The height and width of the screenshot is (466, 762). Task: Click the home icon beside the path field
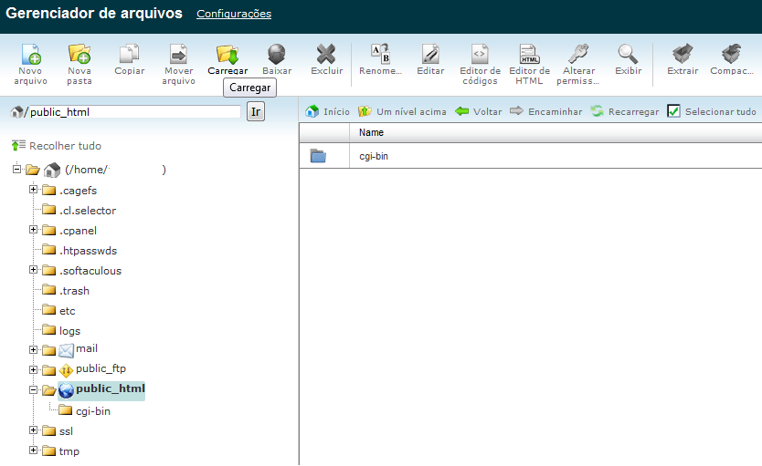17,112
